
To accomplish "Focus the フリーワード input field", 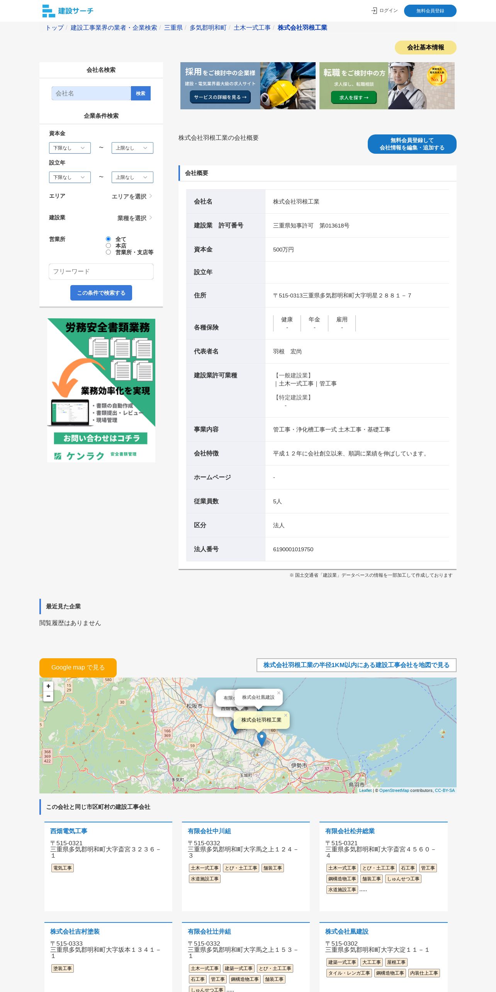I will [101, 272].
